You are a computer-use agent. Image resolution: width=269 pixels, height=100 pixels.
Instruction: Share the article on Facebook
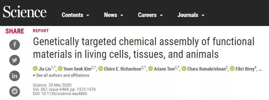(15, 45)
